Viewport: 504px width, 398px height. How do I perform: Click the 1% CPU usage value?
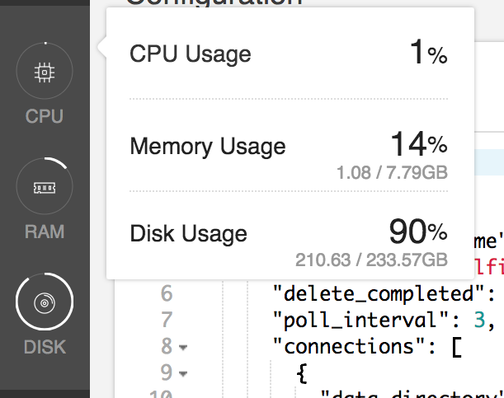tap(428, 54)
